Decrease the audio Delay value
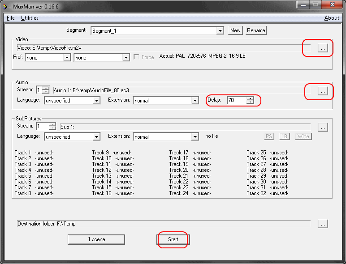This screenshot has height=264, width=346. point(250,102)
